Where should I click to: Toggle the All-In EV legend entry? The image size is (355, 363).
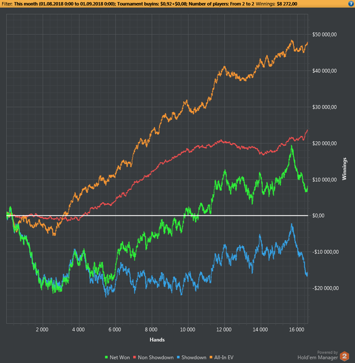[x=221, y=357]
